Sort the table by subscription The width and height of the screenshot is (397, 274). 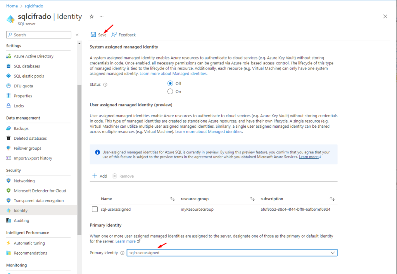332,199
